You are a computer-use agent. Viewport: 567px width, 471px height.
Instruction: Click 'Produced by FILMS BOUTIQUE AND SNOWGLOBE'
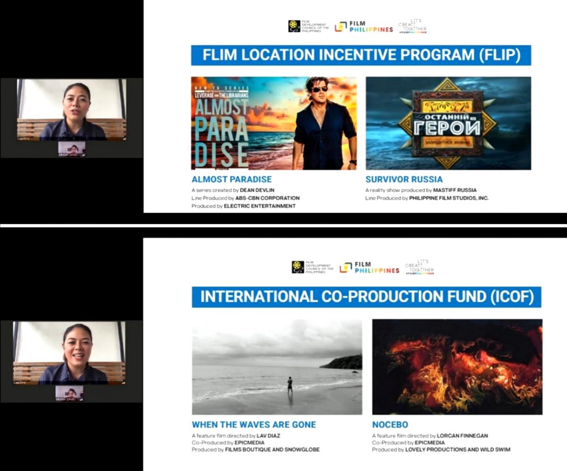point(256,450)
